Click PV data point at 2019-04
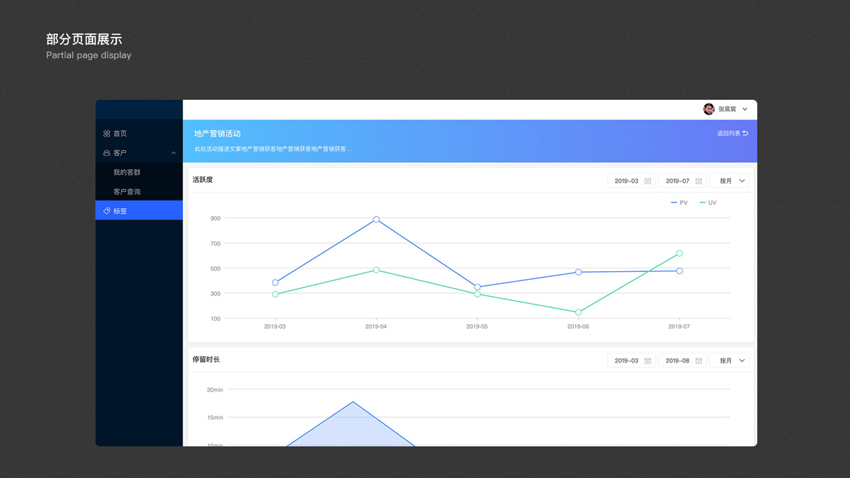The width and height of the screenshot is (850, 478). 376,220
